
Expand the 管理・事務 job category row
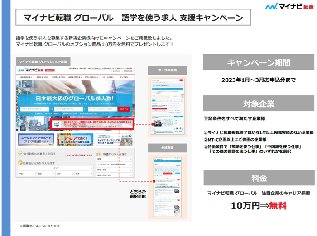point(115,170)
